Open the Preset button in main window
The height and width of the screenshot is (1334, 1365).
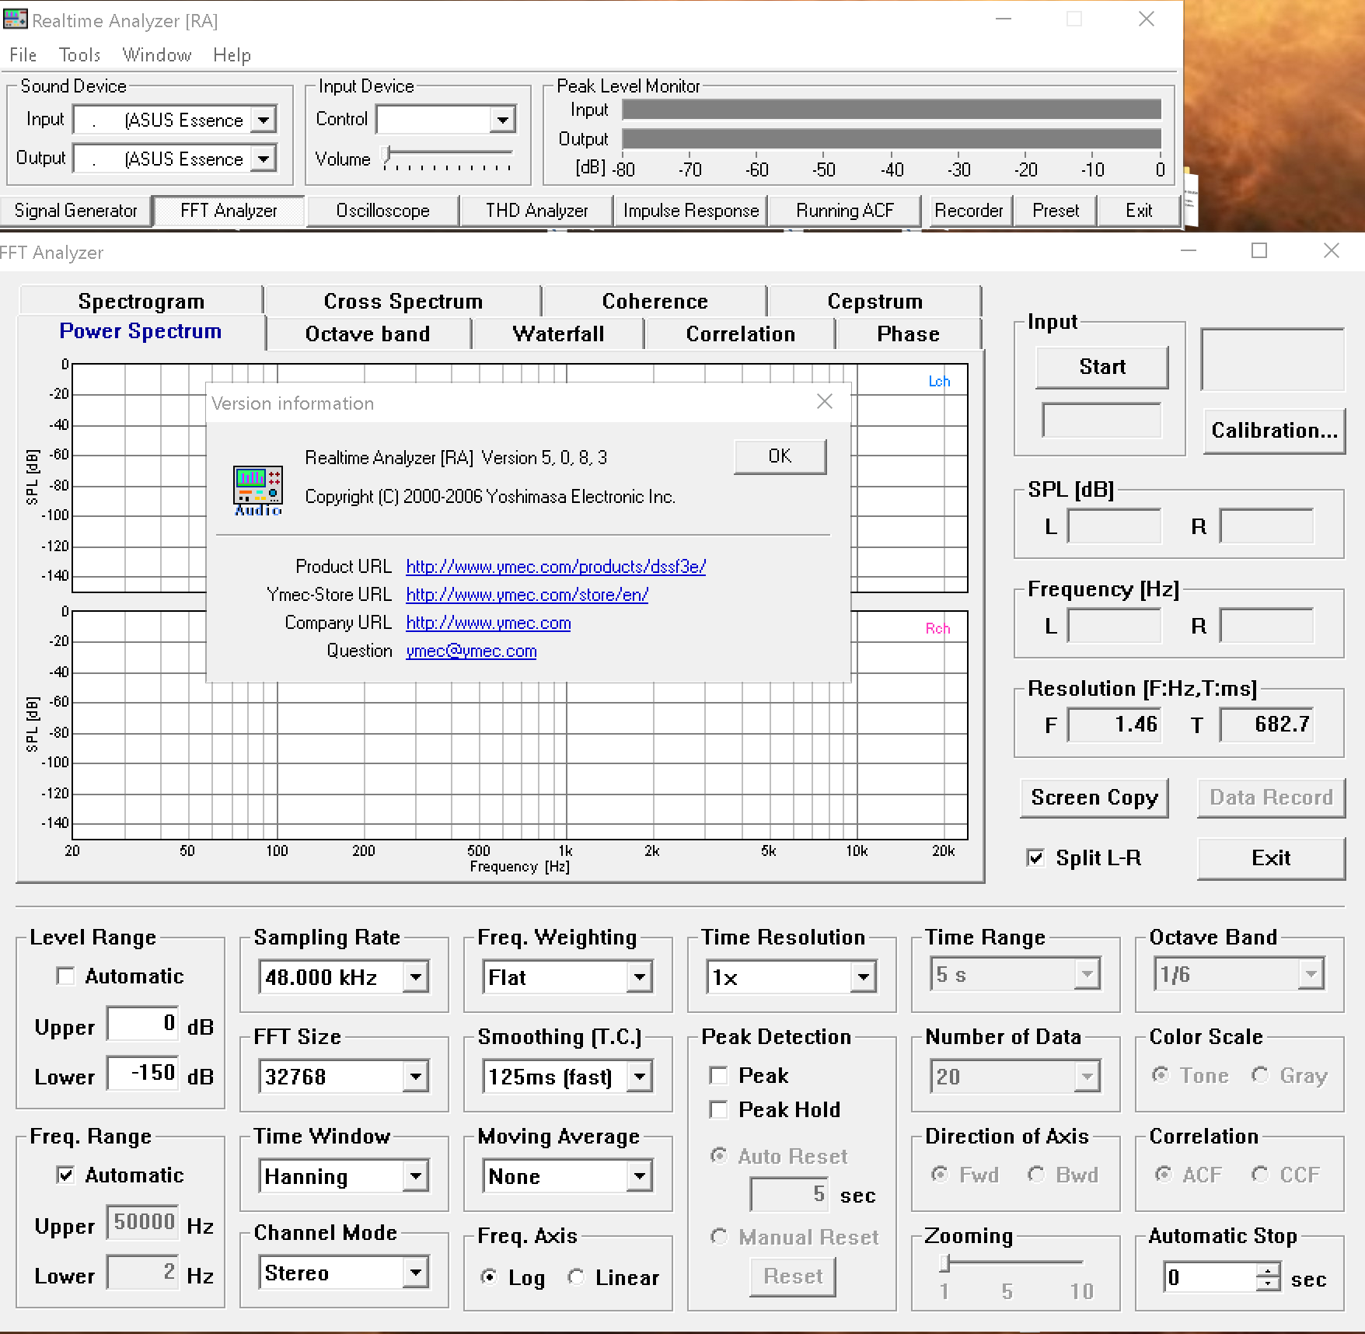click(x=1056, y=211)
